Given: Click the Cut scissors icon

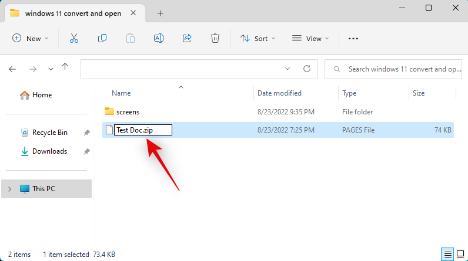Looking at the screenshot, I should click(73, 38).
